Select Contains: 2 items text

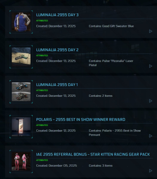click(x=101, y=96)
